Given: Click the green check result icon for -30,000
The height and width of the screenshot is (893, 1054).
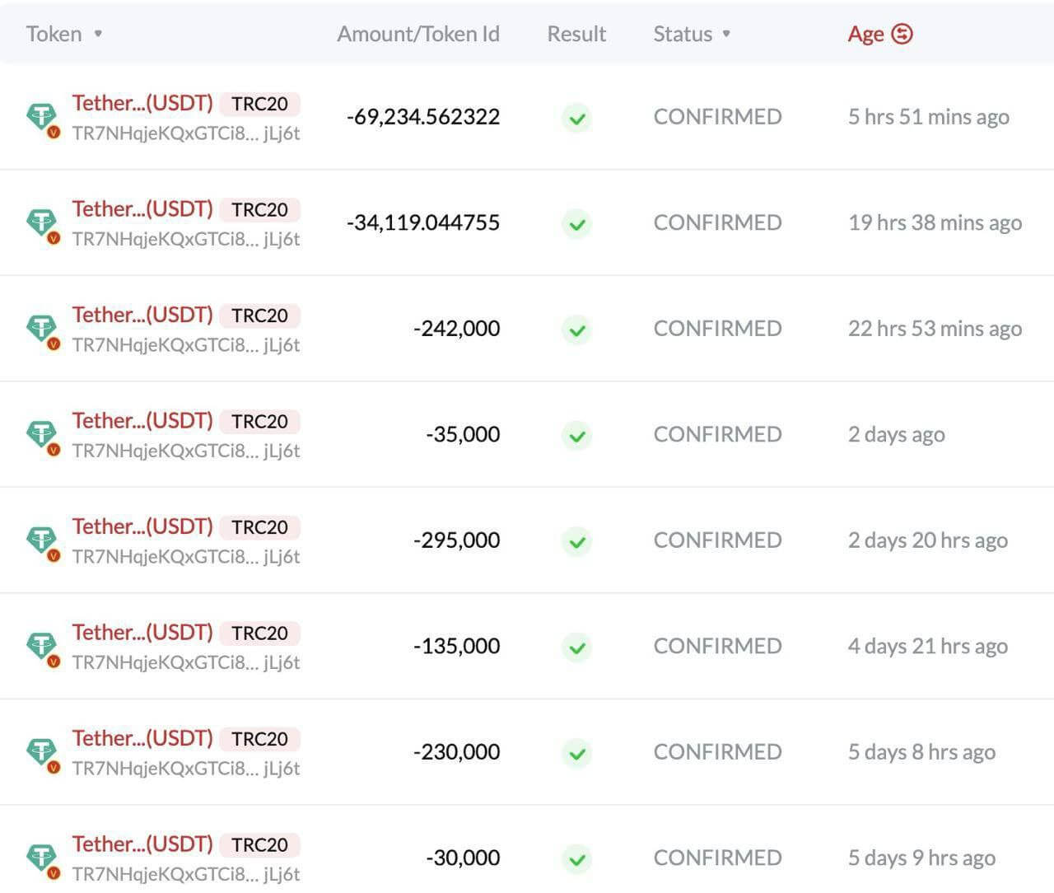Looking at the screenshot, I should pos(577,859).
